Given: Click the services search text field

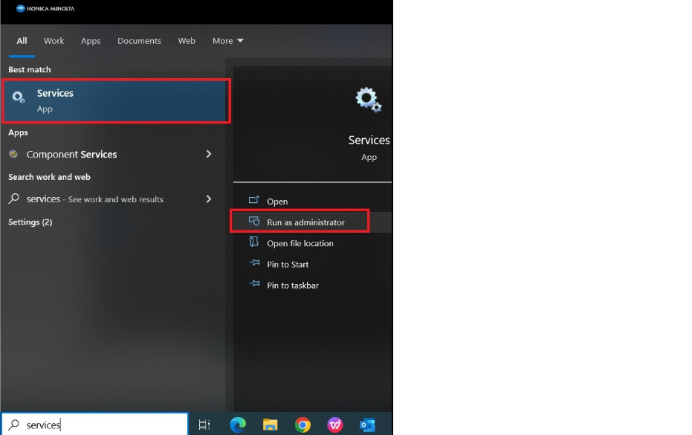Looking at the screenshot, I should point(95,425).
